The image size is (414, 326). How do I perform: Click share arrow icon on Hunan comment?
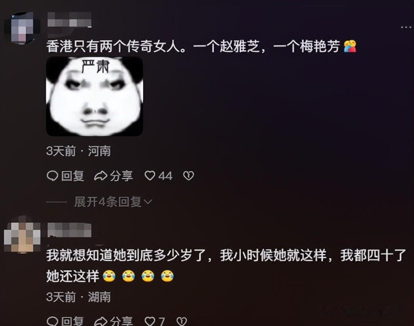101,321
